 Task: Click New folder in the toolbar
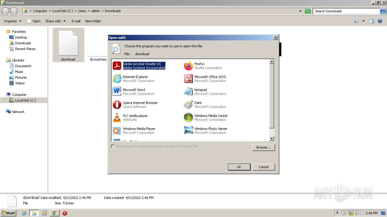[x=93, y=21]
